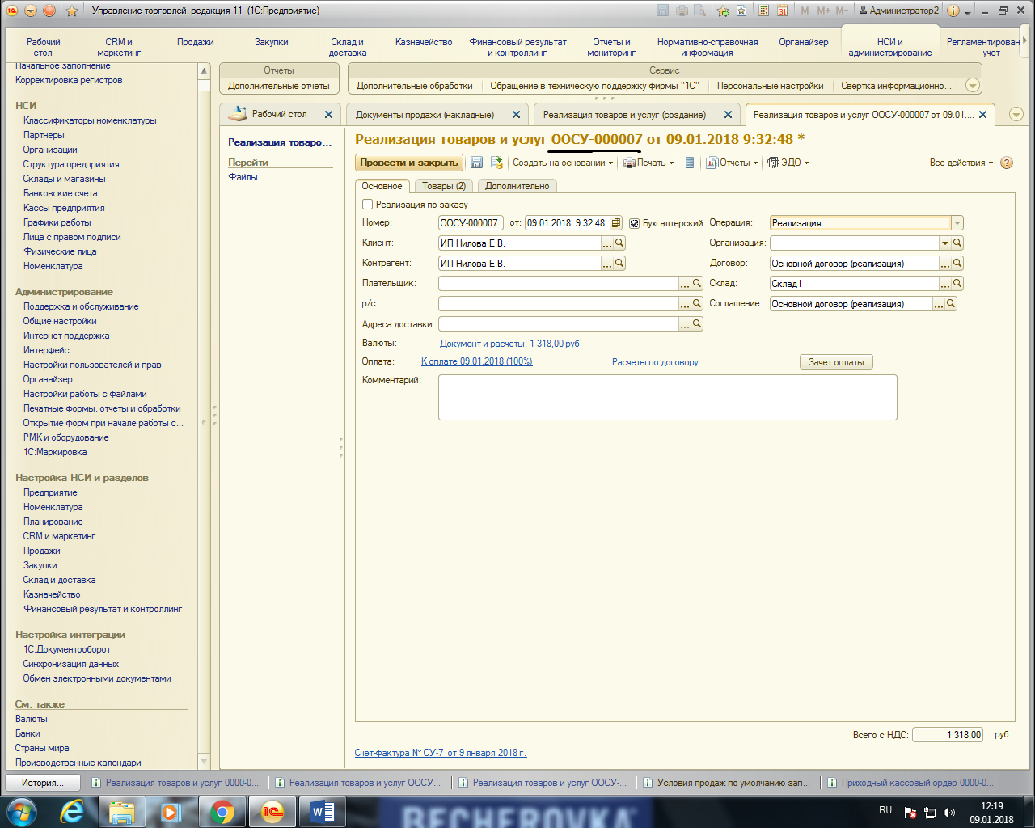Click the magnifier icon next to Склад field

click(x=957, y=283)
